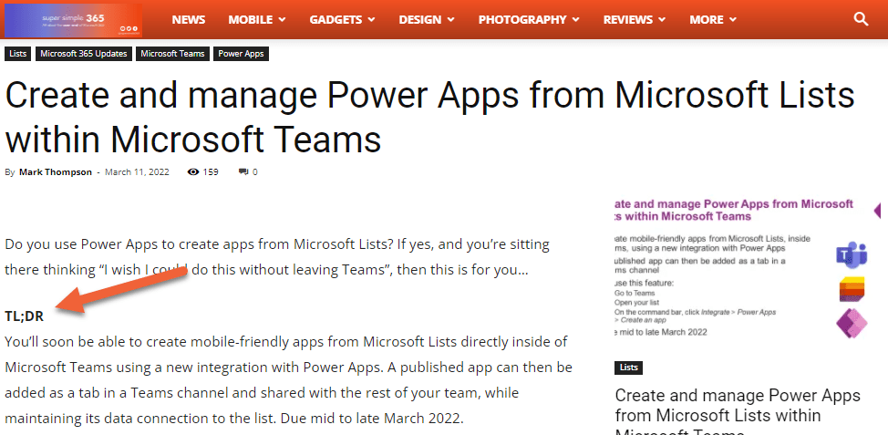Click the view count 159
Image resolution: width=888 pixels, height=435 pixels.
[x=211, y=172]
